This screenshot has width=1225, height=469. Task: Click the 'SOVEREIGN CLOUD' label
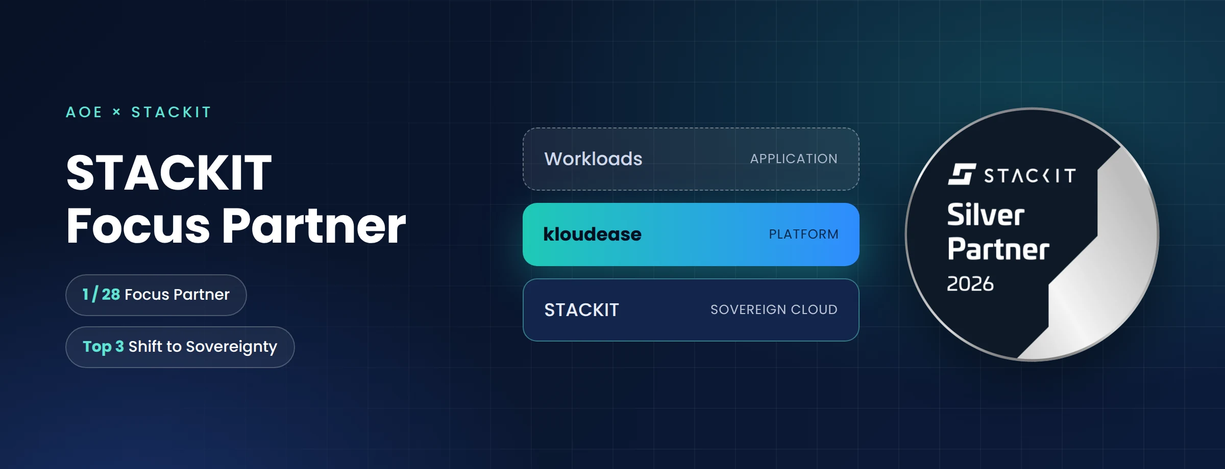(774, 310)
